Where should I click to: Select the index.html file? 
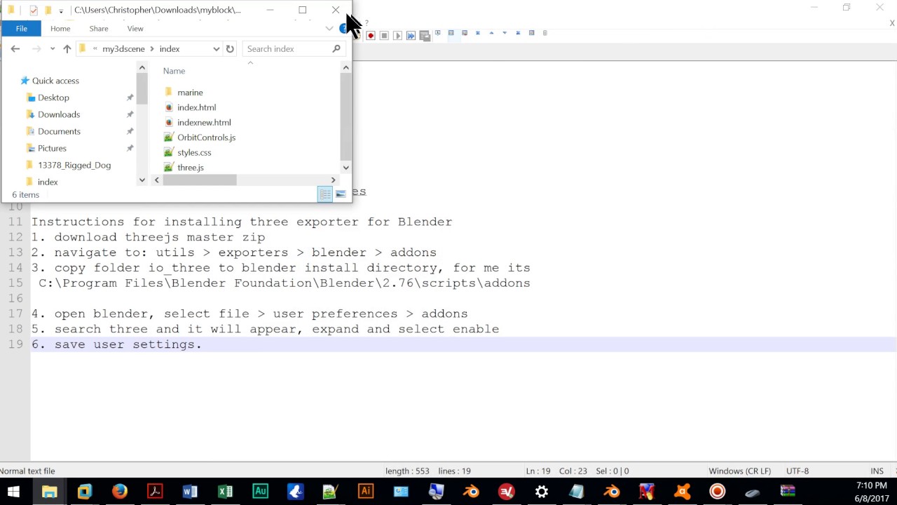[196, 107]
